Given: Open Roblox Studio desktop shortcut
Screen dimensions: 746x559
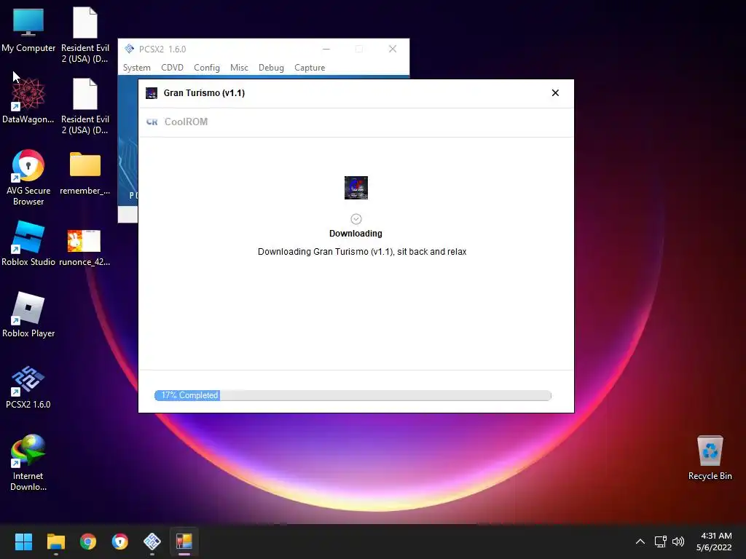Looking at the screenshot, I should pos(28,243).
